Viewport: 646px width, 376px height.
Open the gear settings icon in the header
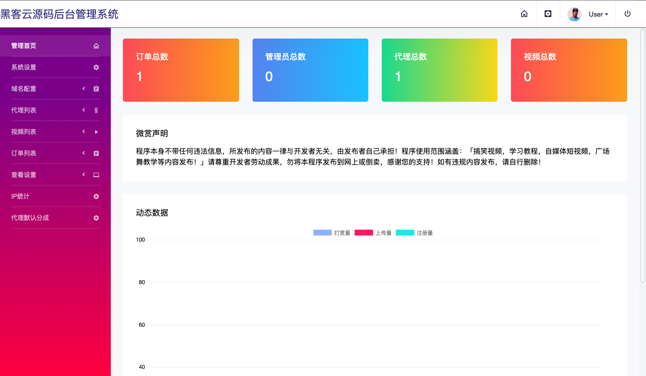pos(548,14)
